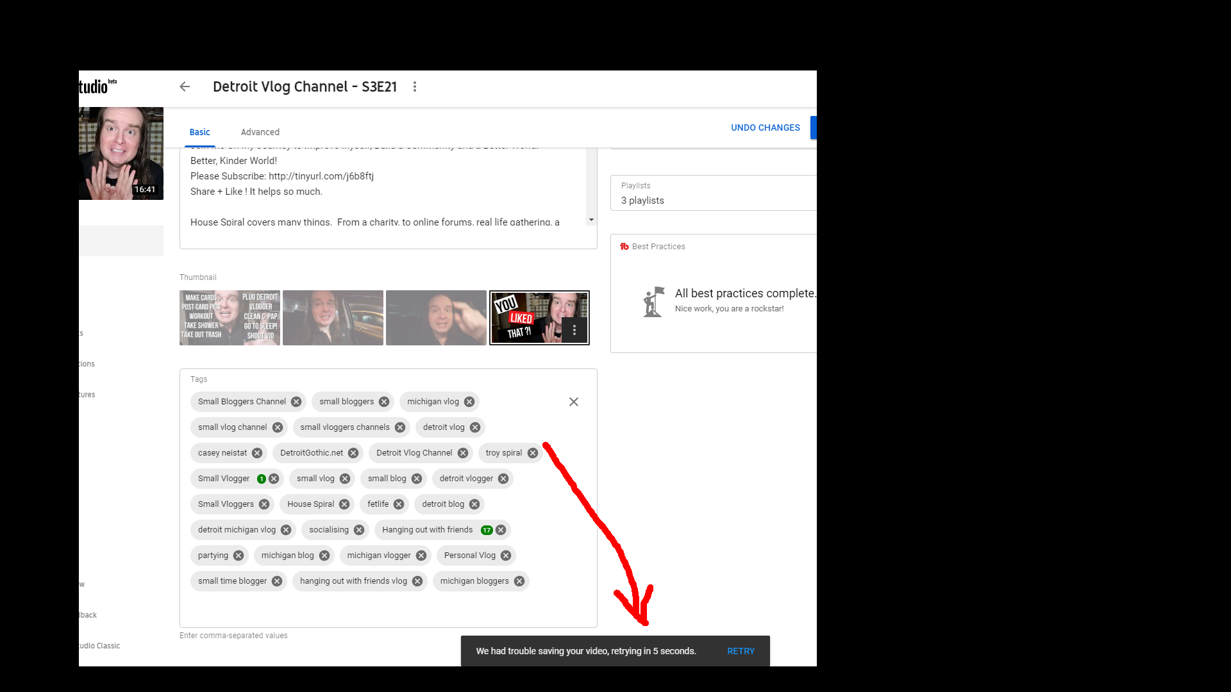
Task: Click RETRY in the error toast
Action: tap(741, 651)
